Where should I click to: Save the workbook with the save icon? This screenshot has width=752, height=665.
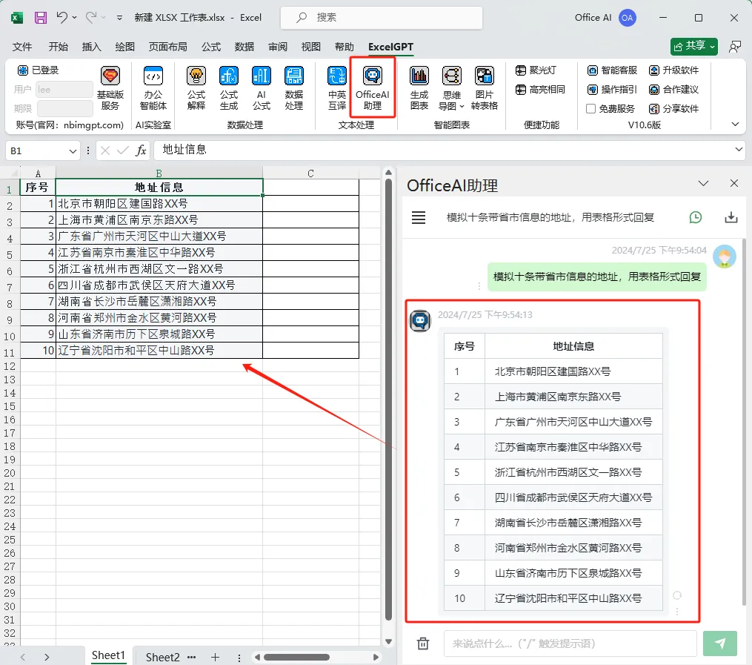coord(41,18)
